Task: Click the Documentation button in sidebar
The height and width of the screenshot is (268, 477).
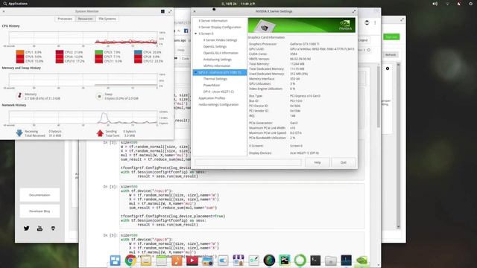Action: 40,195
